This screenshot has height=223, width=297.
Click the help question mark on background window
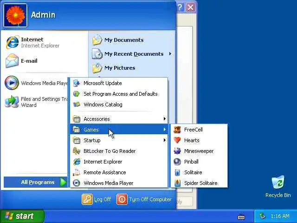(x=180, y=7)
